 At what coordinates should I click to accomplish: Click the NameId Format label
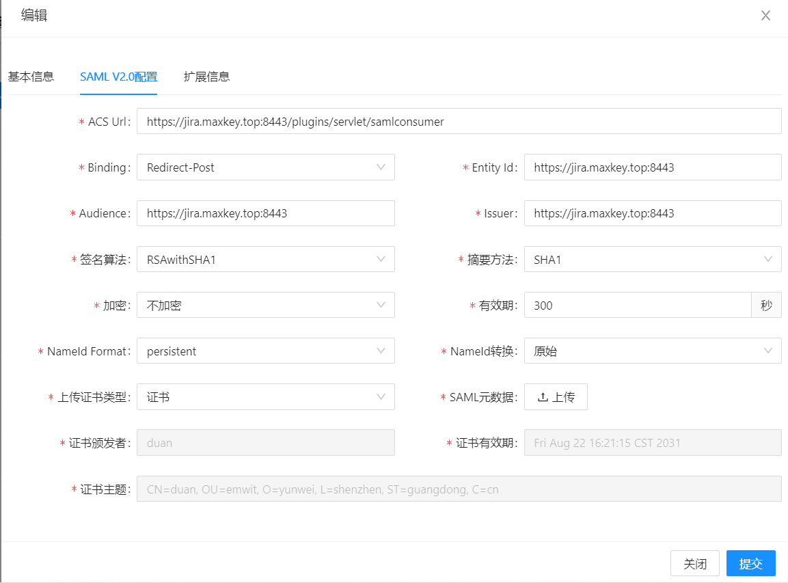[88, 351]
